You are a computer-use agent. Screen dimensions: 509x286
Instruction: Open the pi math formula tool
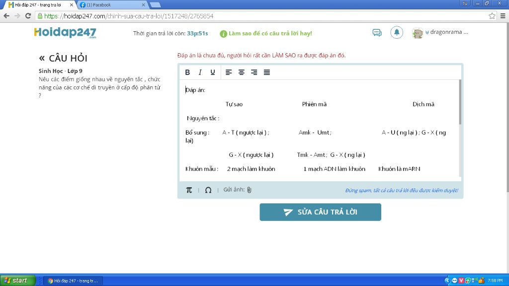click(189, 190)
